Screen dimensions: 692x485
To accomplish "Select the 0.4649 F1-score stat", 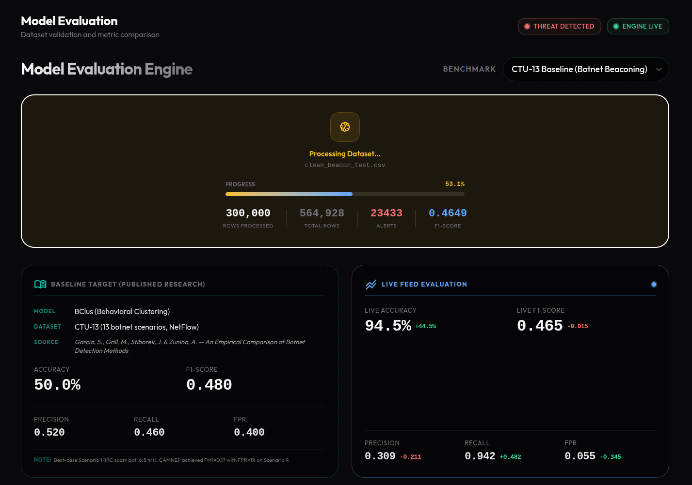I will (x=448, y=213).
